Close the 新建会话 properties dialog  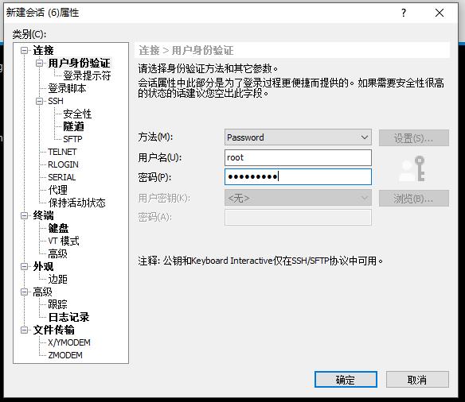click(x=440, y=13)
